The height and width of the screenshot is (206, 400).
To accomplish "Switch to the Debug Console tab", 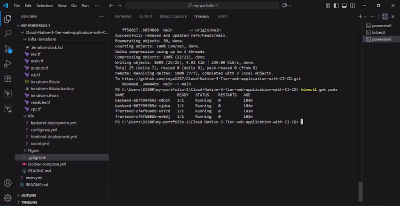I will coord(173,17).
